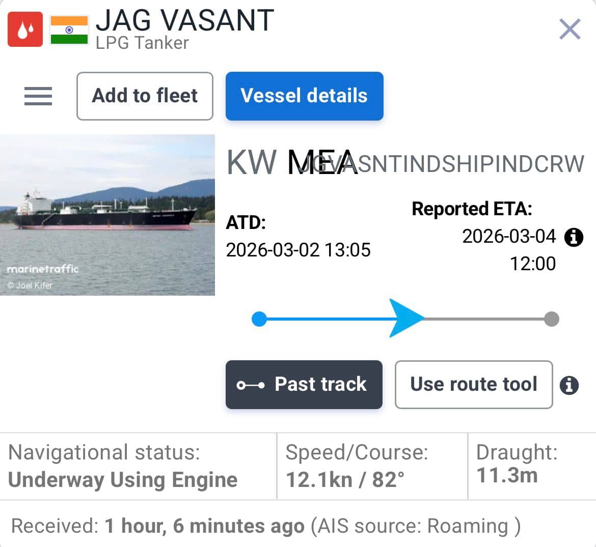Click the grey destination dot on the route line
The height and width of the screenshot is (547, 596).
tap(551, 319)
